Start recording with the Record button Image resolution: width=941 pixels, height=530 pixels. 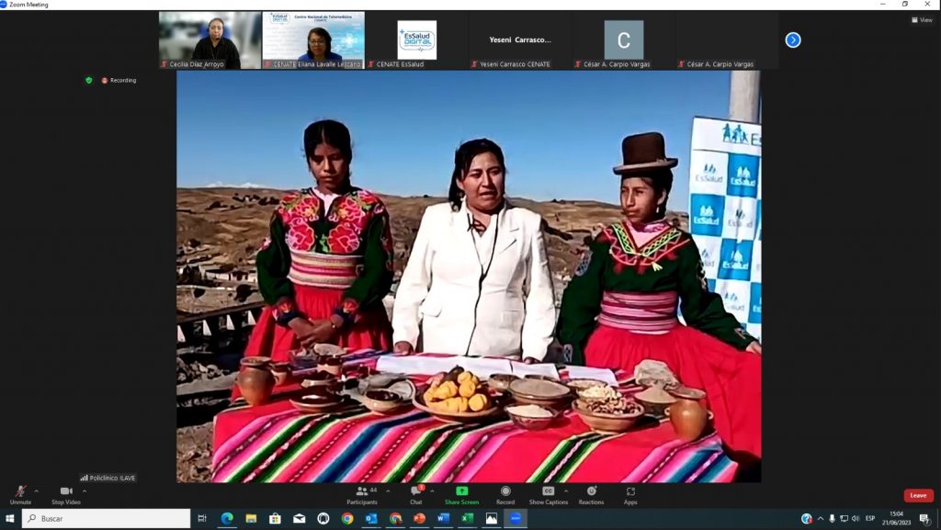(x=505, y=494)
